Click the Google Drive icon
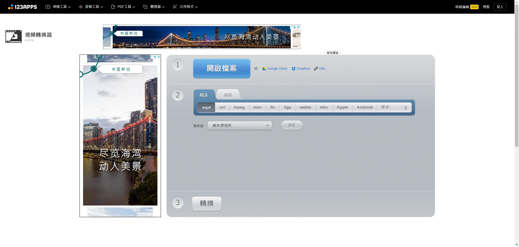The width and height of the screenshot is (519, 247). (x=264, y=69)
